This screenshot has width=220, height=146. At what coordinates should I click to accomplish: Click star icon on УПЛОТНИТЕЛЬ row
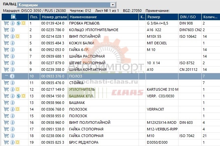pyautogui.click(x=18, y=89)
